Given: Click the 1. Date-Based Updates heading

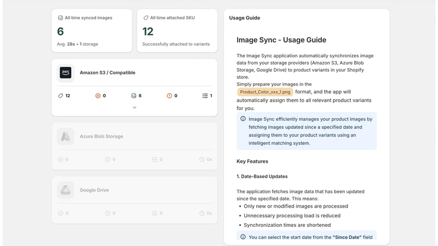Looking at the screenshot, I should (262, 176).
